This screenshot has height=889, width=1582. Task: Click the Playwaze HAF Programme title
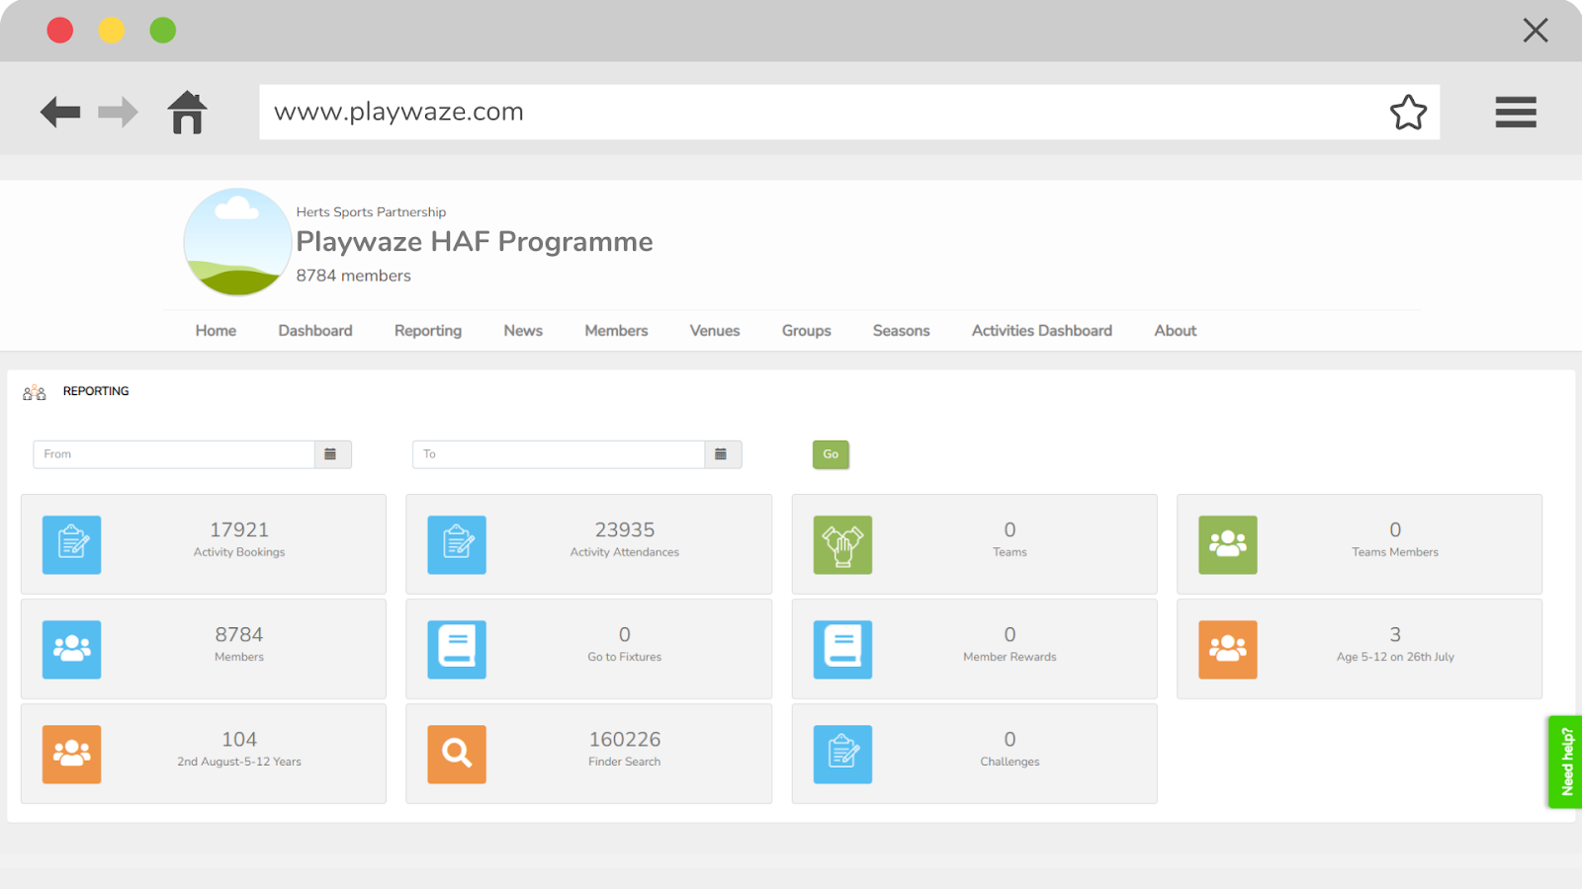(x=475, y=242)
